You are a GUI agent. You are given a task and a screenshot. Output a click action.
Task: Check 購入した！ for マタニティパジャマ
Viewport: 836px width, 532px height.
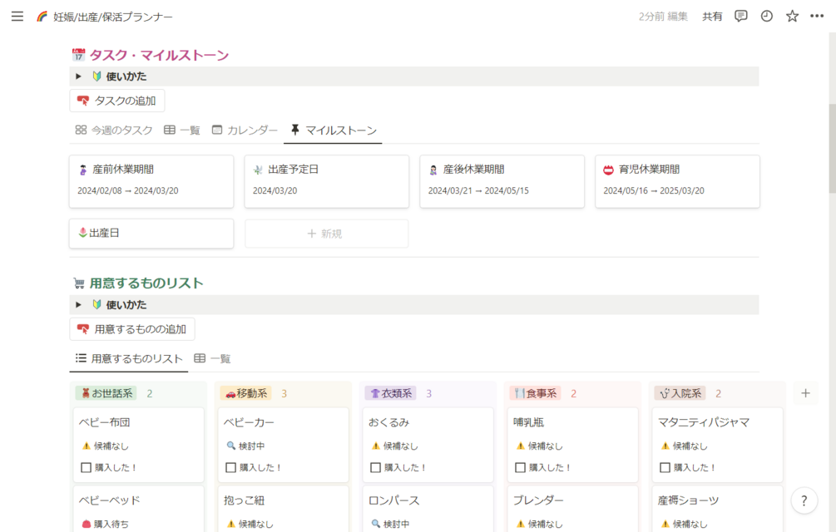click(665, 467)
